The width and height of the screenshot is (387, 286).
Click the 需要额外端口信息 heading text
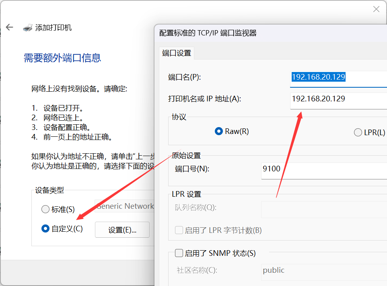[x=62, y=58]
